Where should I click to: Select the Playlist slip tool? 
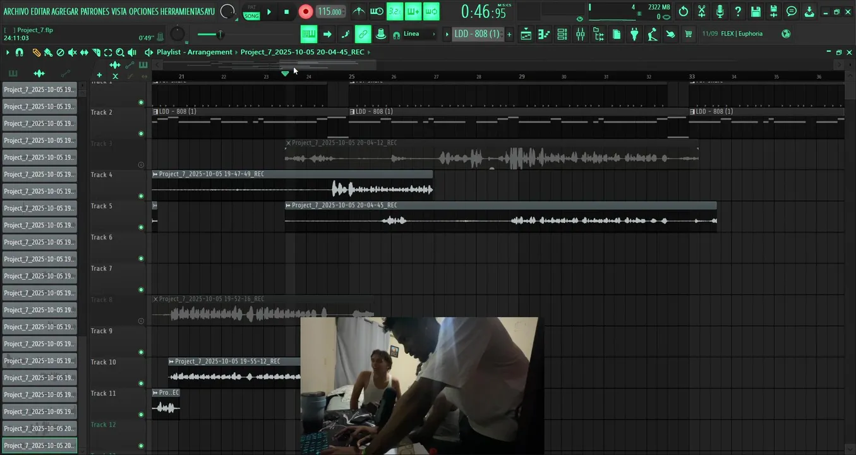(84, 52)
